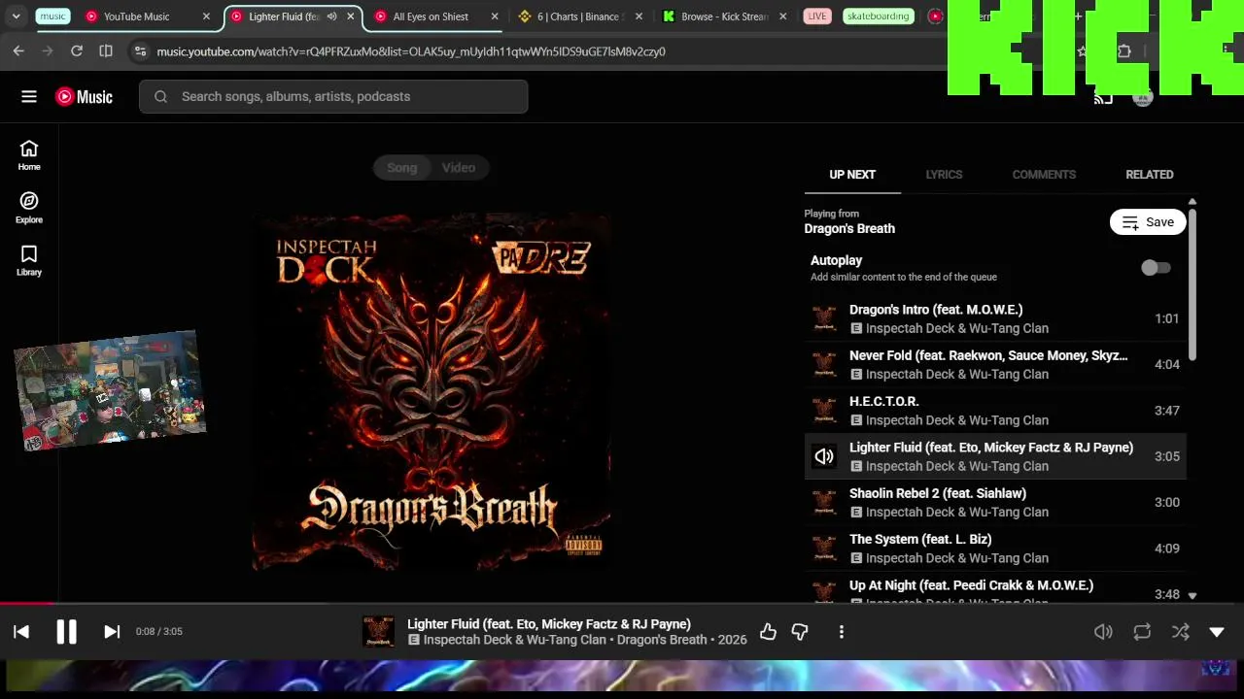This screenshot has height=699, width=1244.
Task: Switch to Video mode
Action: coord(459,168)
